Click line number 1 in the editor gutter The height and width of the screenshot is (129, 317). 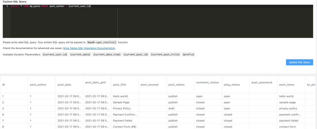click(7, 6)
